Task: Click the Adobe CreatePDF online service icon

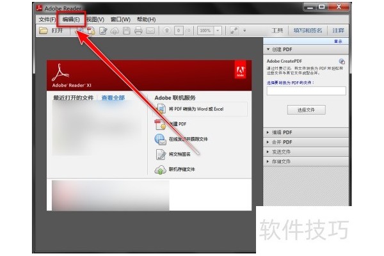Action: [342, 61]
